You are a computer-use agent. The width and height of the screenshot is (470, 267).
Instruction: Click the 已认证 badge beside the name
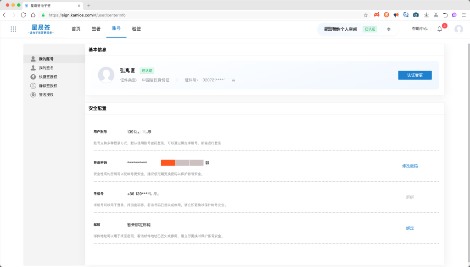tap(147, 71)
